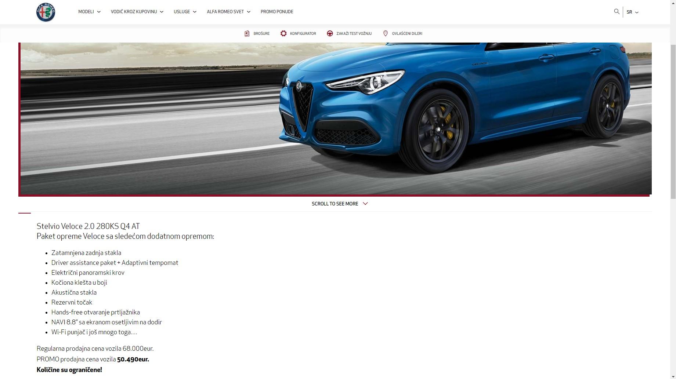This screenshot has width=676, height=379.
Task: Open the BROŠURE link
Action: point(261,33)
